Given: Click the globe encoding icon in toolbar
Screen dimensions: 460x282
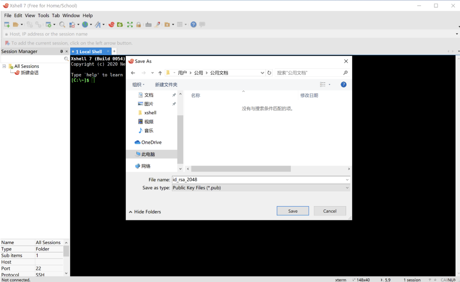Looking at the screenshot, I should click(x=85, y=25).
